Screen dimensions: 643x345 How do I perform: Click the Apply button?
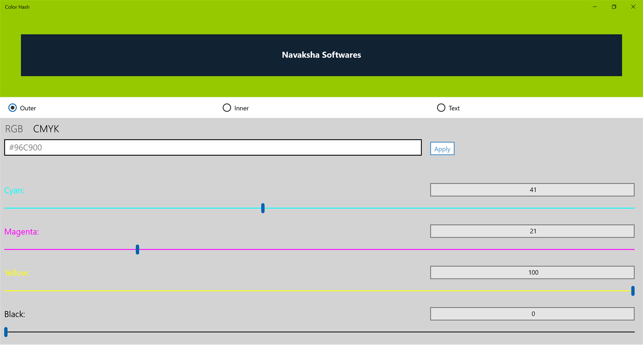coord(442,148)
